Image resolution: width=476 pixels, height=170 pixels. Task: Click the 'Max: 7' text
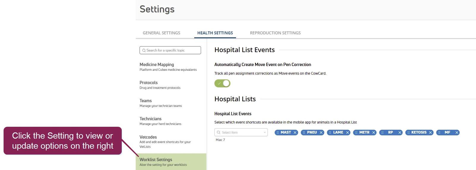coord(220,140)
